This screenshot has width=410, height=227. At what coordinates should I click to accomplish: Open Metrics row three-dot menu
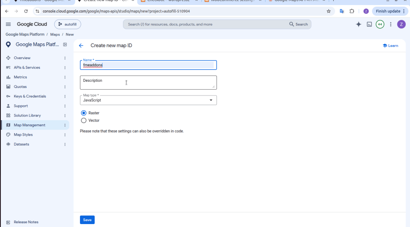point(65,77)
